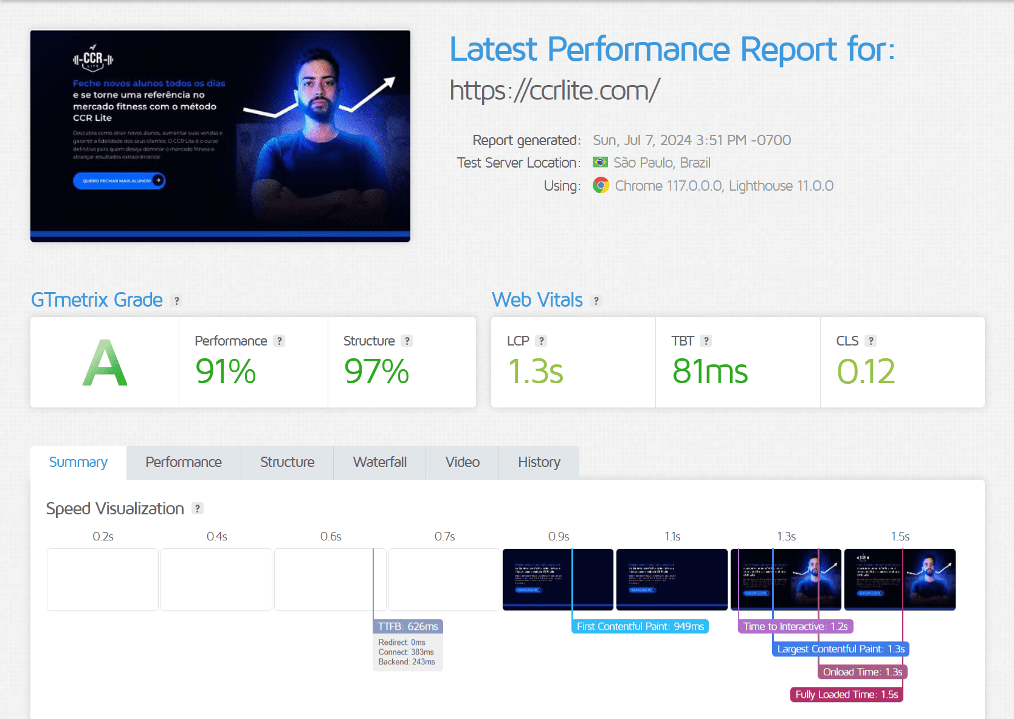Switch to the Structure tab
Viewport: 1014px width, 719px height.
tap(288, 462)
